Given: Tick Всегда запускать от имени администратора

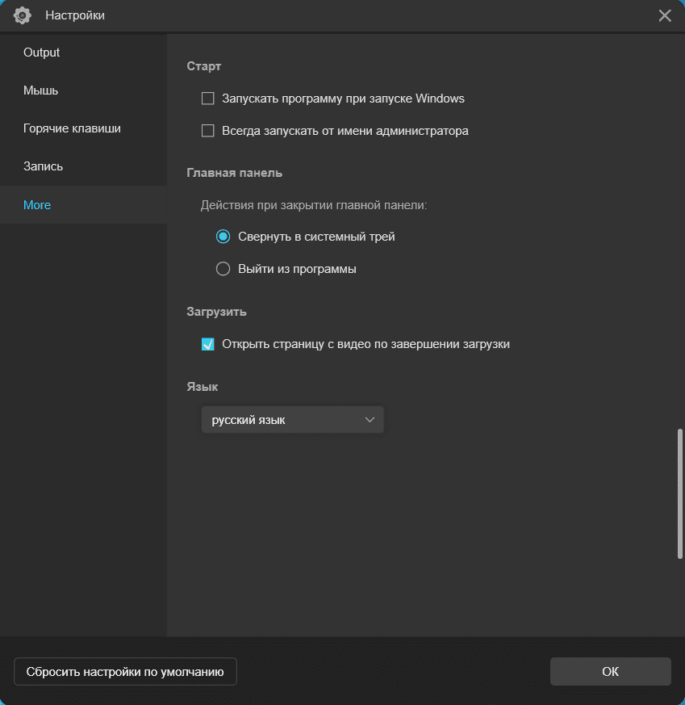Looking at the screenshot, I should pos(207,131).
